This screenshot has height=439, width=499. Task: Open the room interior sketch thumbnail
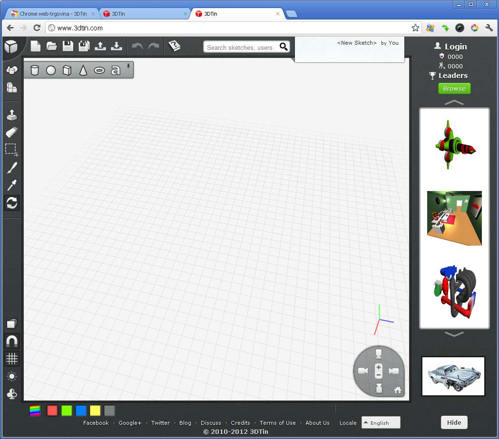point(454,218)
